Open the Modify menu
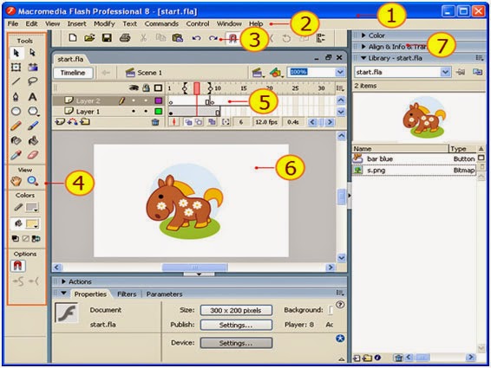Viewport: 491px width, 368px height. tap(104, 23)
